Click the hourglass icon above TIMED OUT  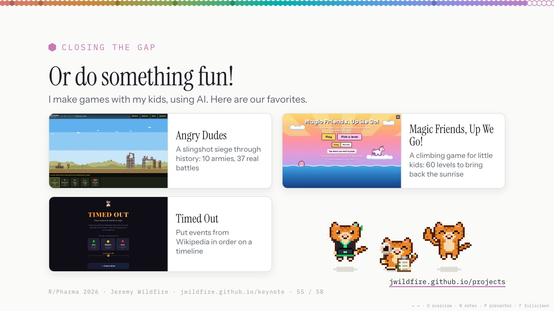coord(108,204)
